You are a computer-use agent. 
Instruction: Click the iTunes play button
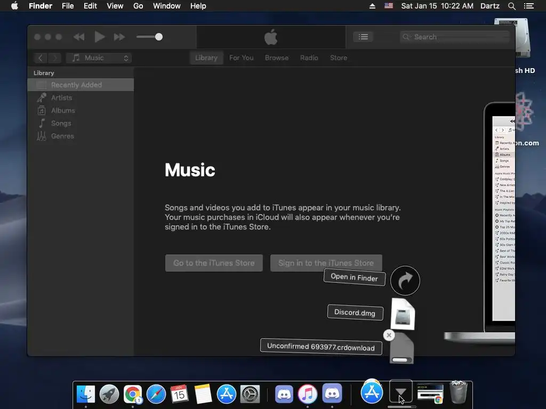click(100, 37)
